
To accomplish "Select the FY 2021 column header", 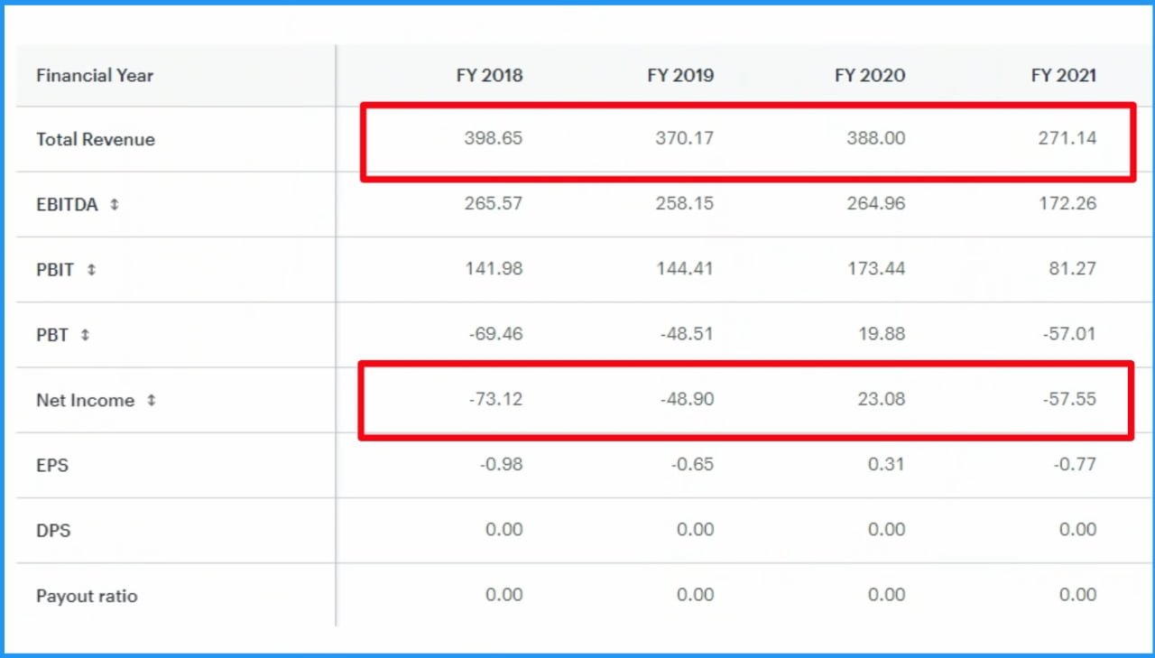I will click(1064, 76).
